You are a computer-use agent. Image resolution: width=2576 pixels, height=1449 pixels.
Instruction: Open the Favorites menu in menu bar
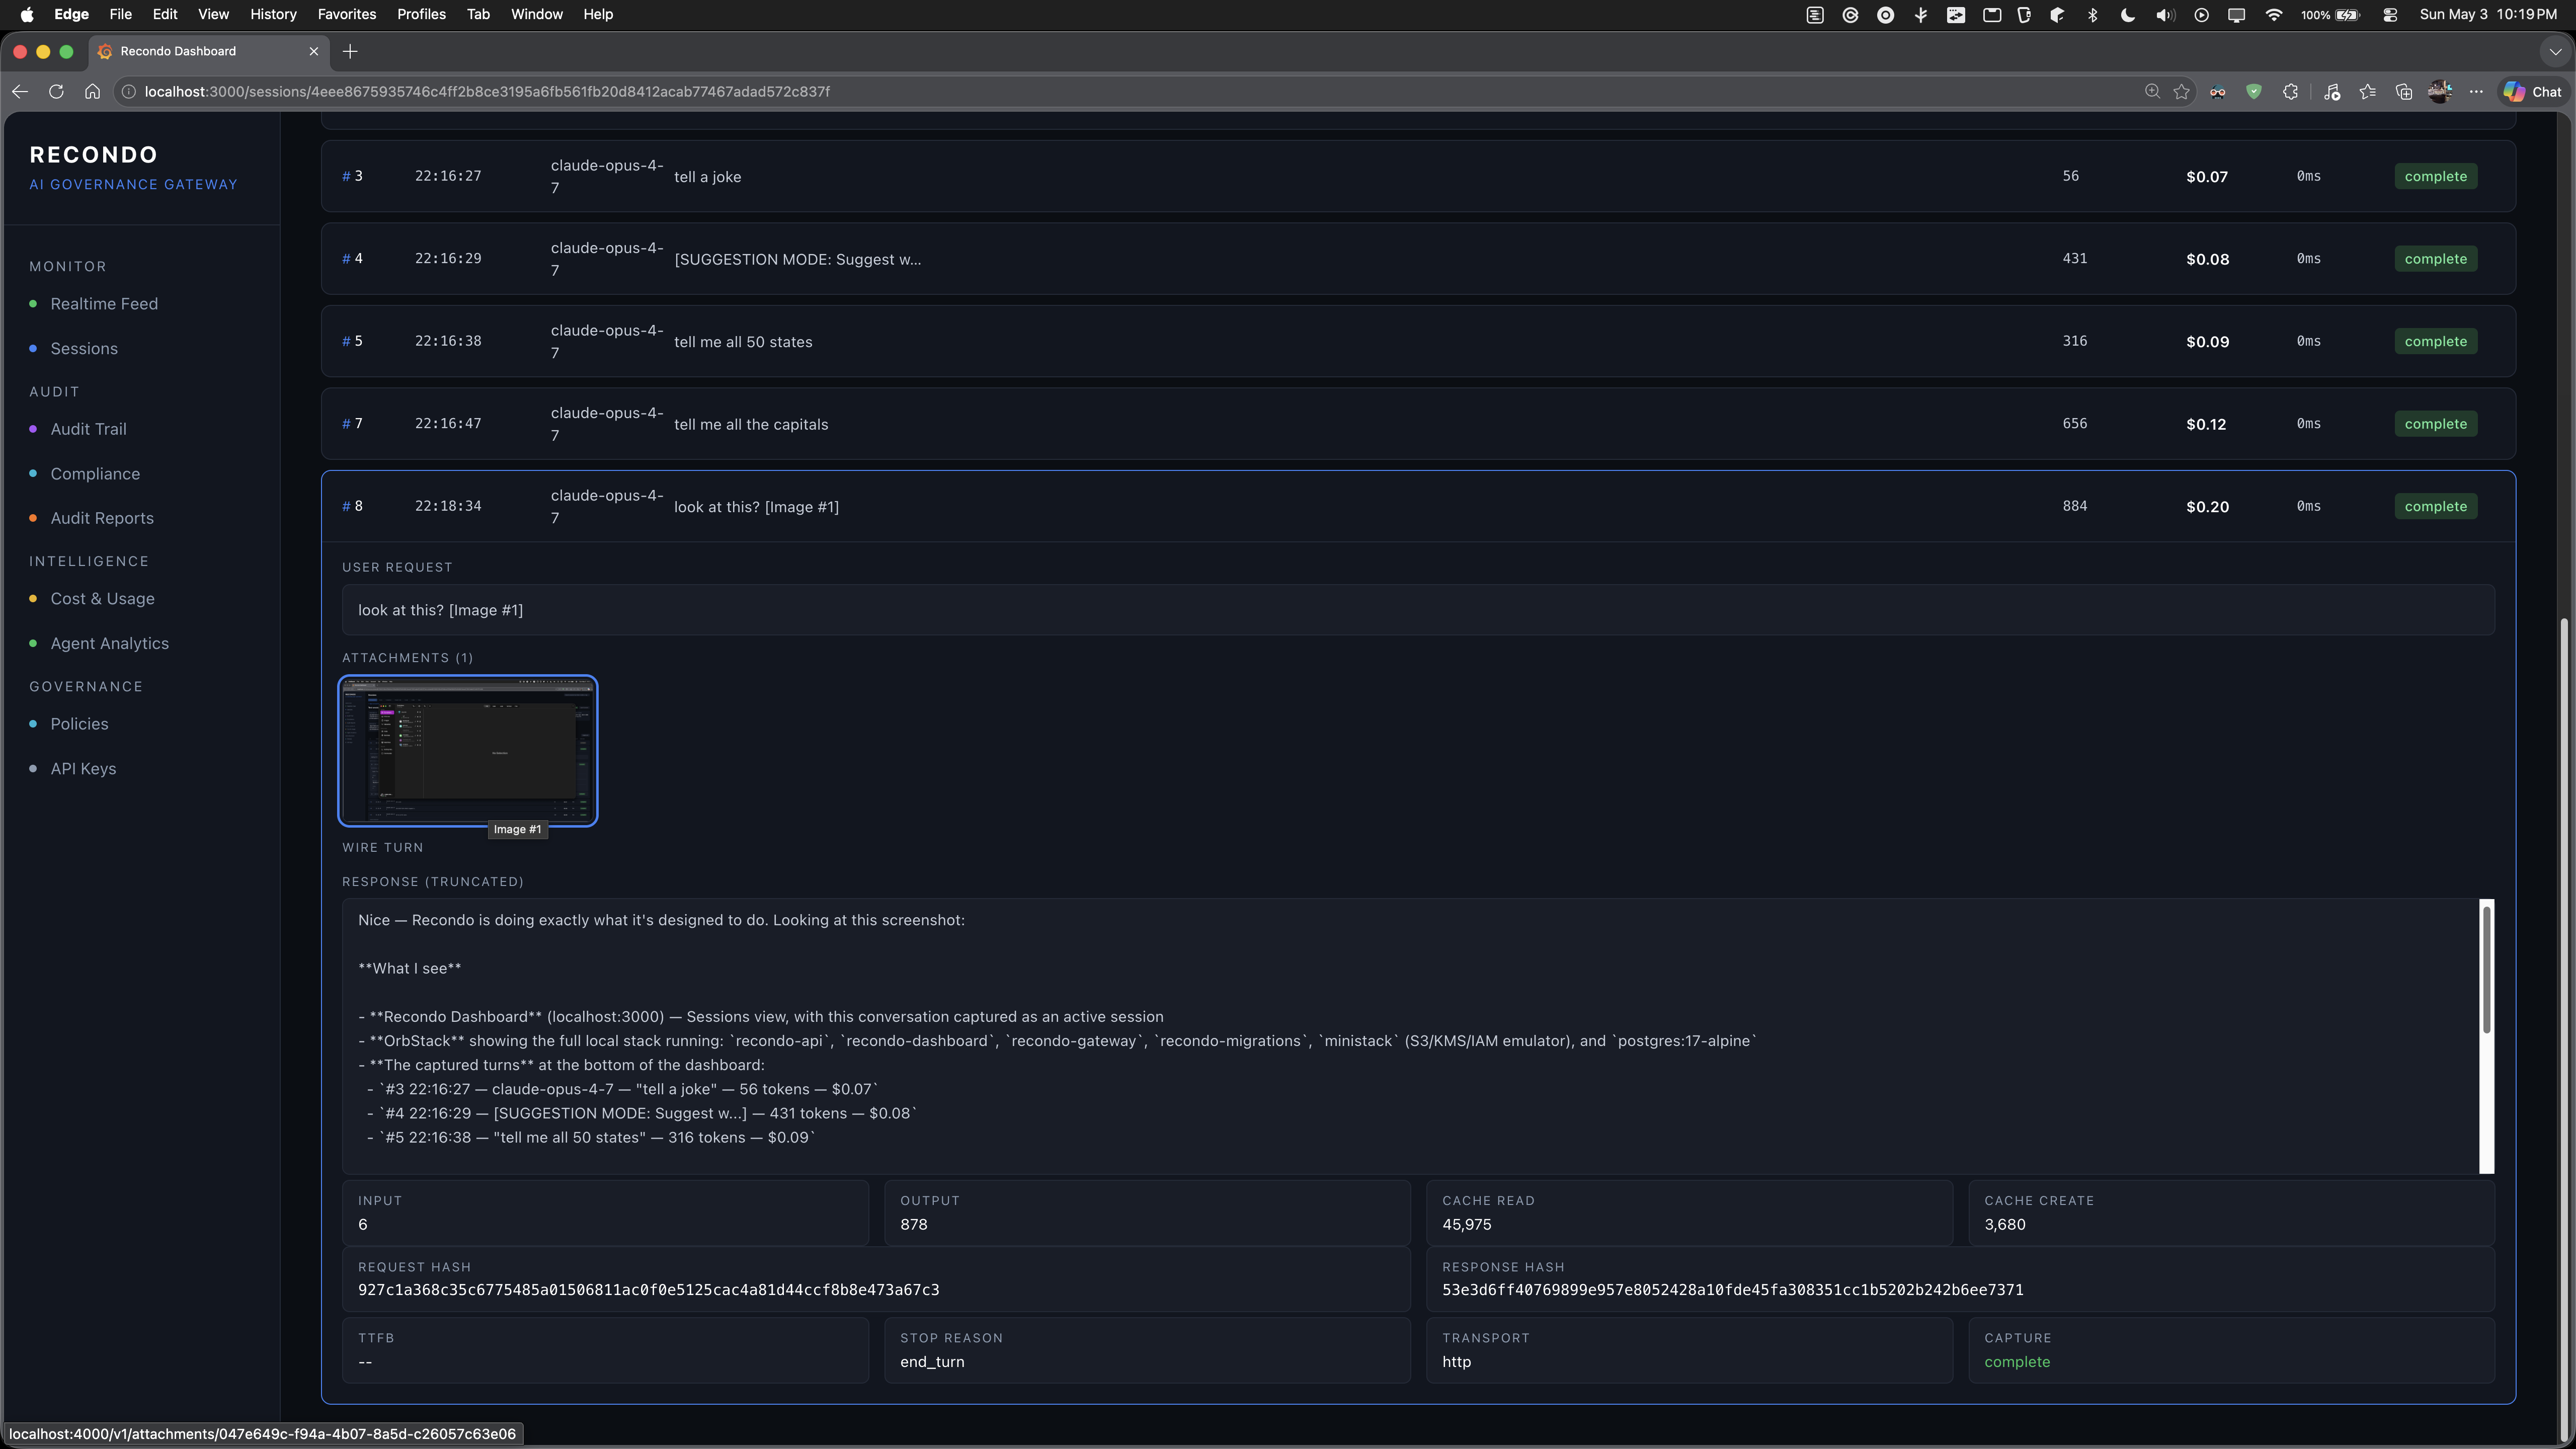coord(346,14)
